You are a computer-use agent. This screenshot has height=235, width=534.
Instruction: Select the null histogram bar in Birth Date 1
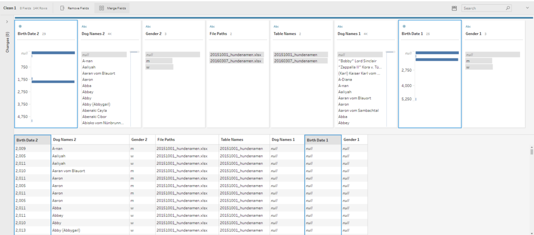pyautogui.click(x=437, y=53)
